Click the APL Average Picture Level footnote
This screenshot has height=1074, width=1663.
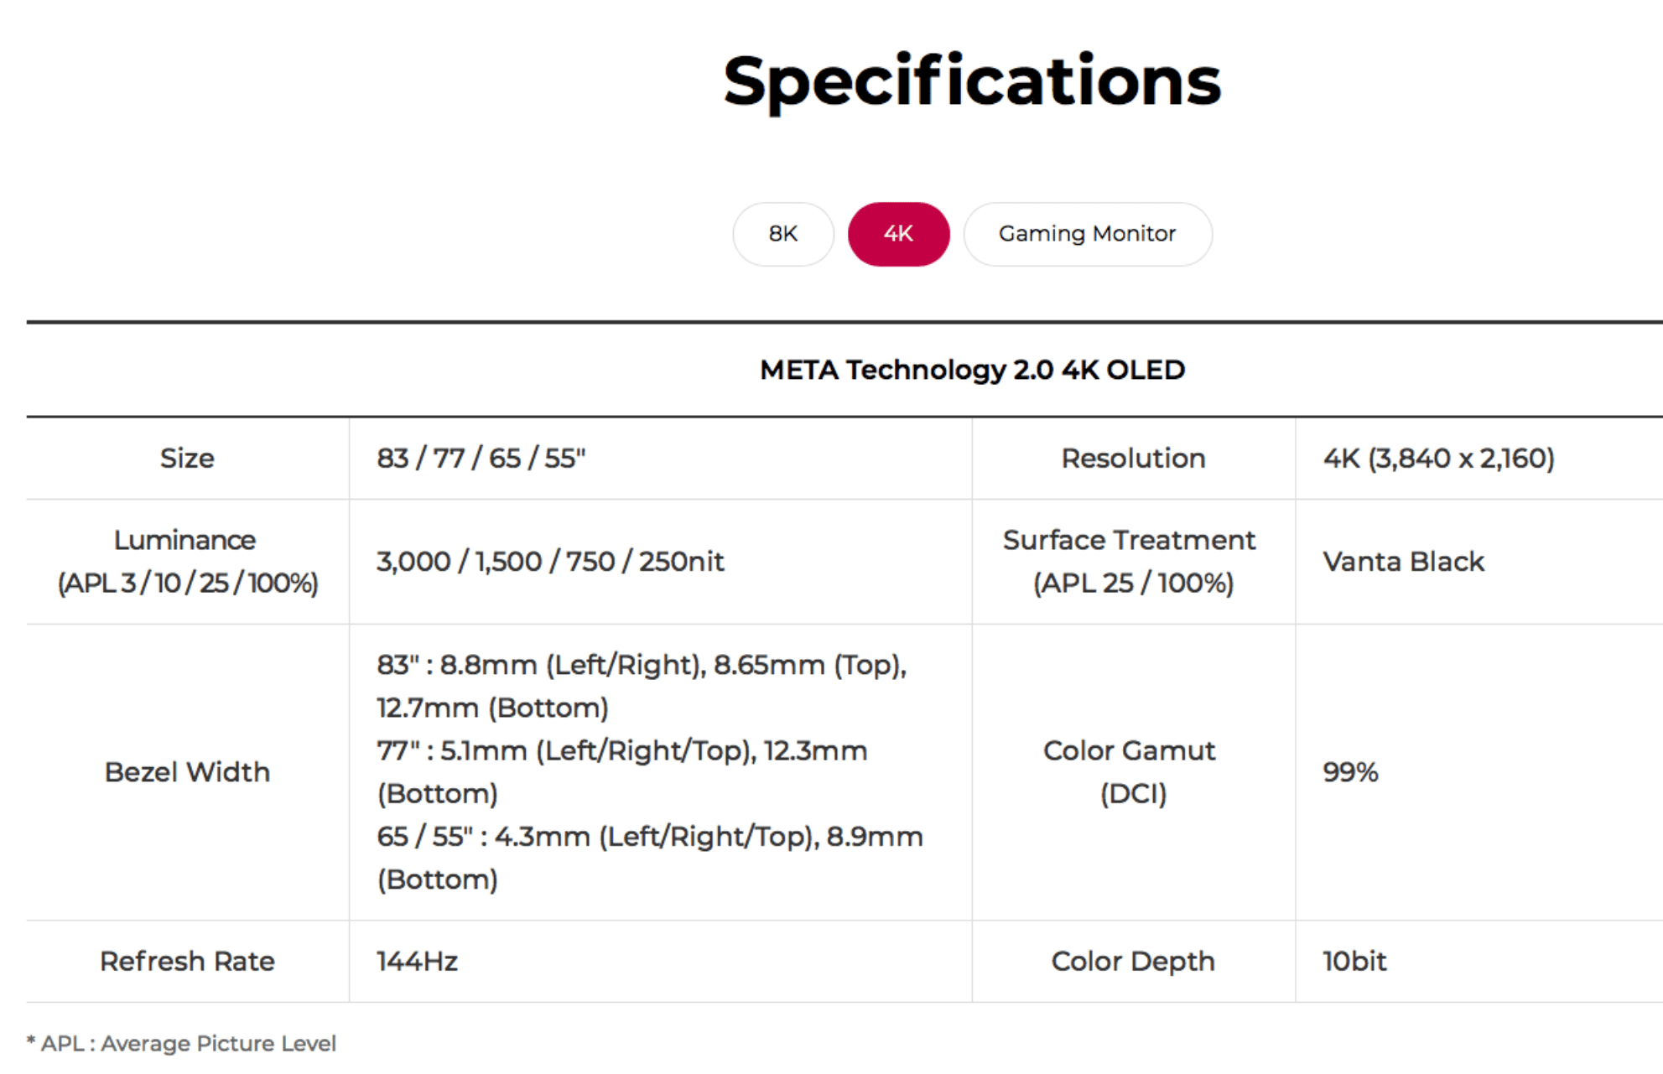tap(181, 1043)
